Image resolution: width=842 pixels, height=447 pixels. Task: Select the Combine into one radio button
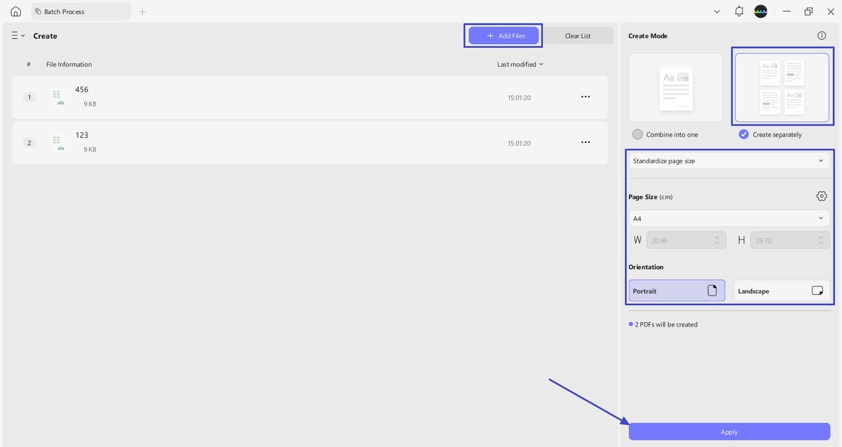[637, 134]
